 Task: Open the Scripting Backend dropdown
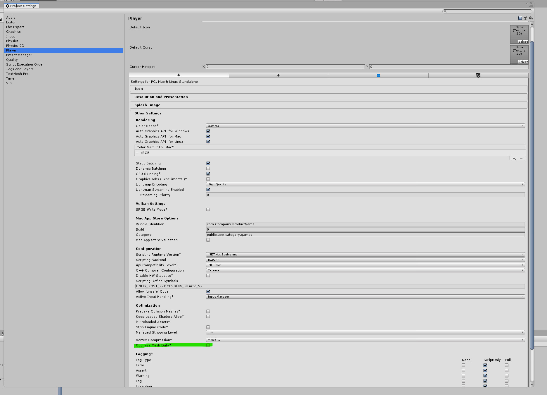point(365,260)
